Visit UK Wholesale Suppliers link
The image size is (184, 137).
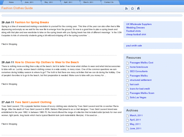click(x=139, y=24)
